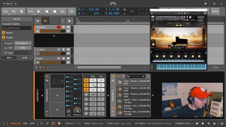Switch to the EDIT view

(32, 123)
